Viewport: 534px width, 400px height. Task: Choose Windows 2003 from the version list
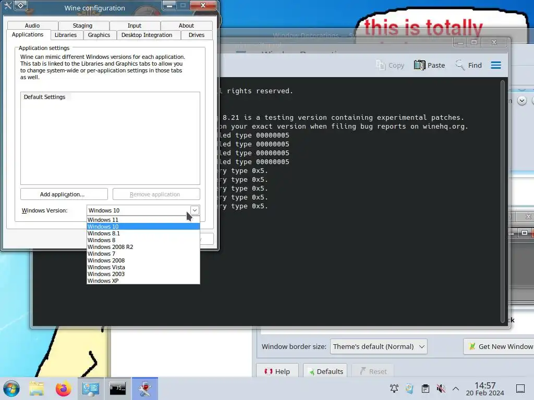click(143, 274)
